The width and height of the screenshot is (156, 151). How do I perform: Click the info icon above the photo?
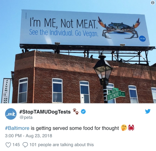153,3
